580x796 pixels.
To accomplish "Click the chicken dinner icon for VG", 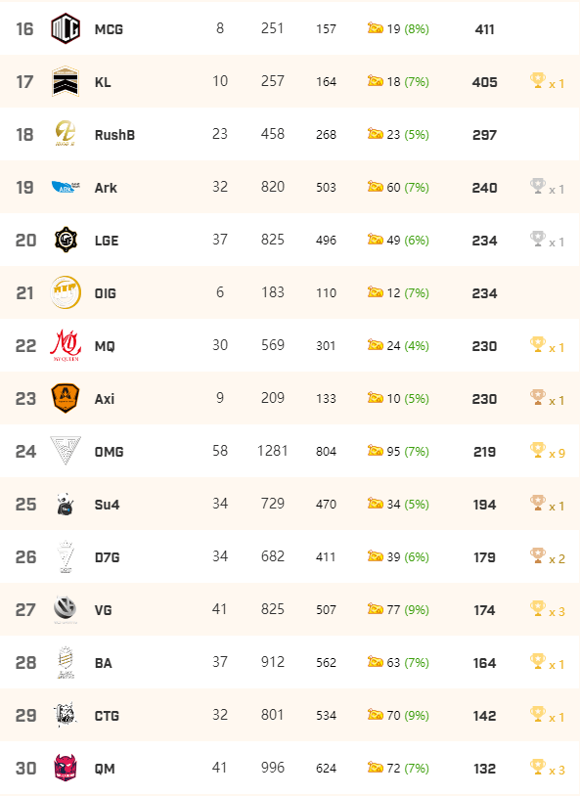I will click(376, 608).
